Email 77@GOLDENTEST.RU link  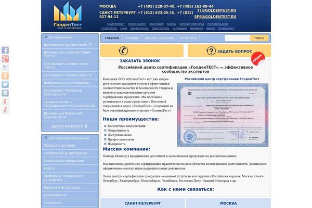point(216,10)
